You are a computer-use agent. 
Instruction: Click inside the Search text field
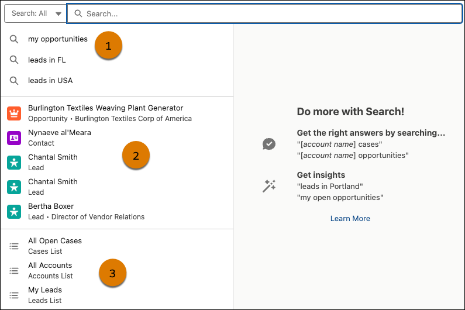coord(263,13)
